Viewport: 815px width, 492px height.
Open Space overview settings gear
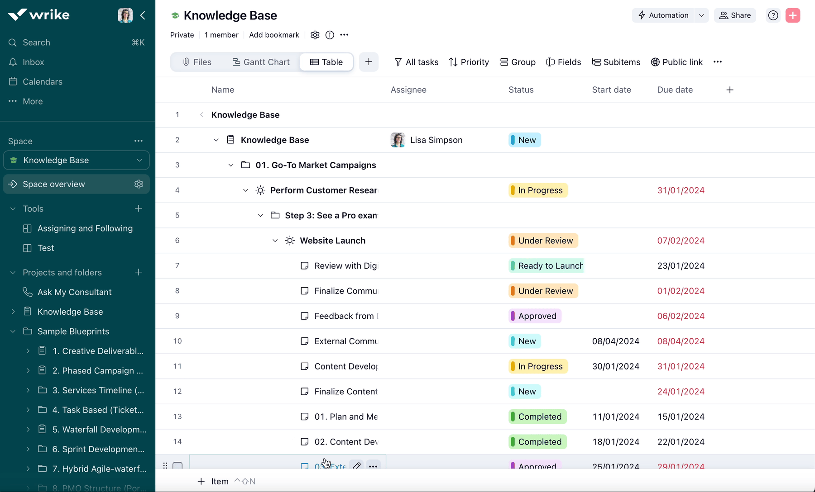click(139, 184)
